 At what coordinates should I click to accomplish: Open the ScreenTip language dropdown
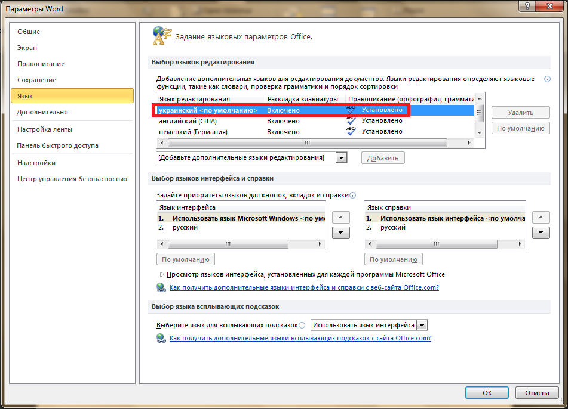(x=422, y=325)
